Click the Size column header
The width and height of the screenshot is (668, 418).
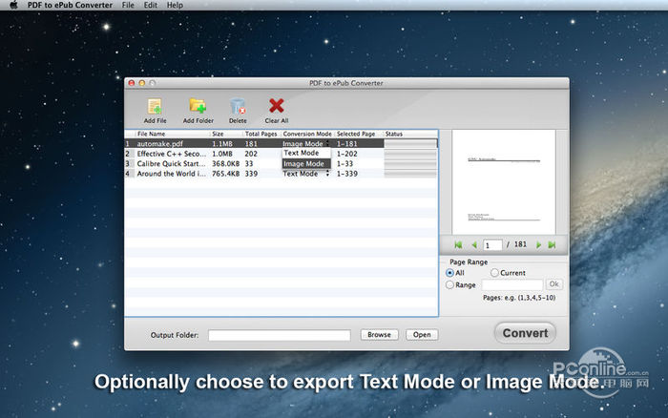(227, 134)
